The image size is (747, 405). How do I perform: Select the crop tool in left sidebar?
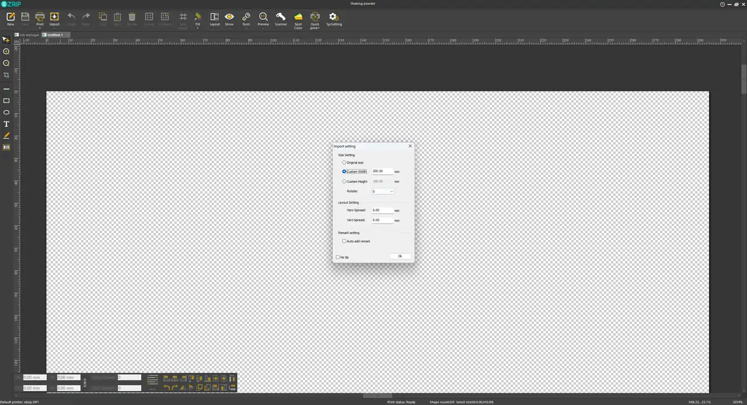tap(6, 75)
